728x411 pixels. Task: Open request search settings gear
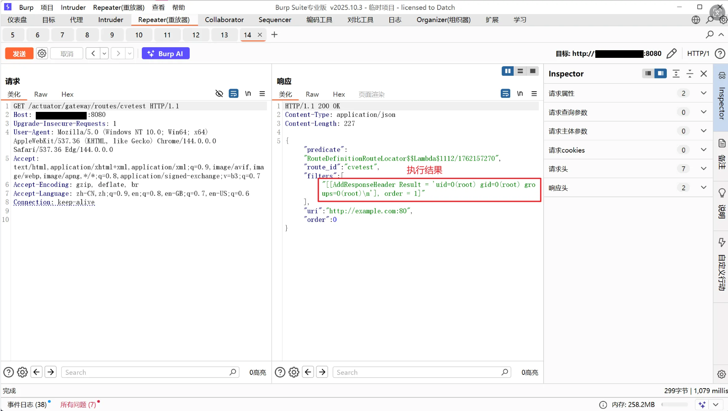click(22, 372)
